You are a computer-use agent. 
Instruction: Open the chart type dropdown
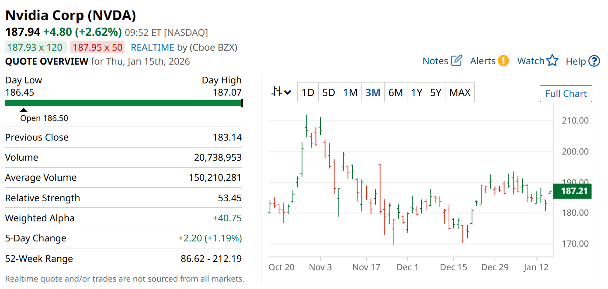[281, 92]
